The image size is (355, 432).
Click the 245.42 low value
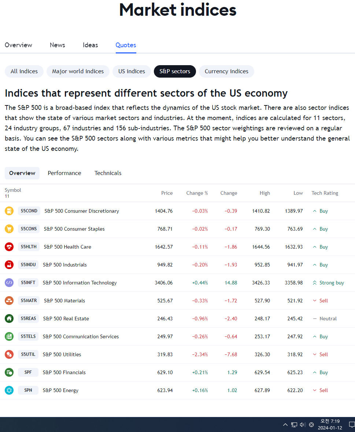click(295, 319)
